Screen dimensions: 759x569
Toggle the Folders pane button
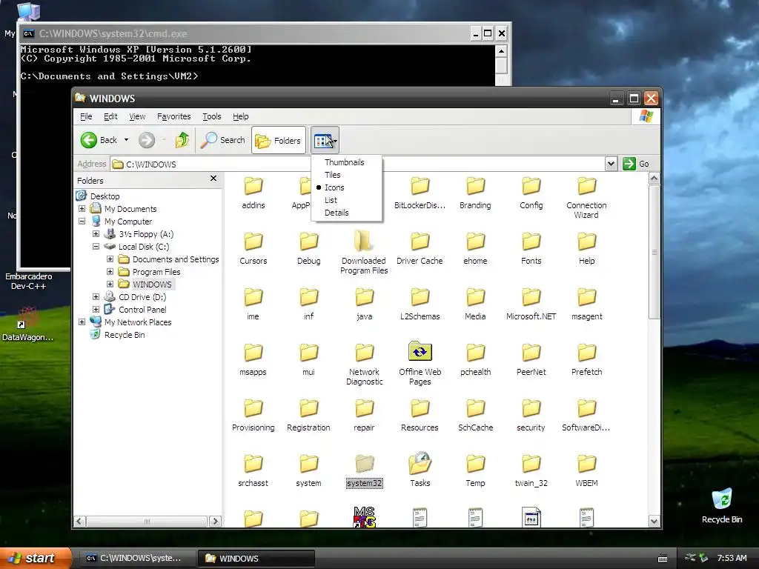pyautogui.click(x=279, y=140)
